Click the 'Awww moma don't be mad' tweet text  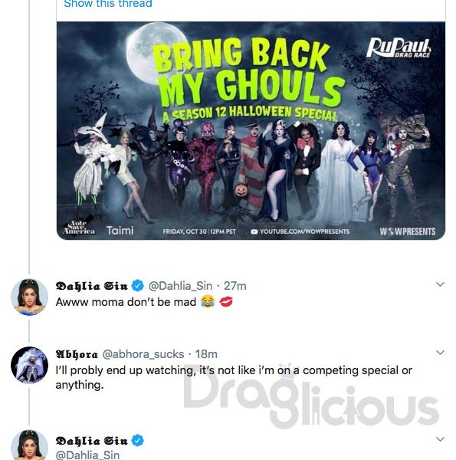point(144,302)
